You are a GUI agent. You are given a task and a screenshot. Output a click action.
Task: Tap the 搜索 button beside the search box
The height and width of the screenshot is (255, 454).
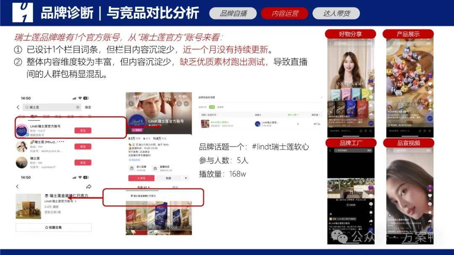88,107
